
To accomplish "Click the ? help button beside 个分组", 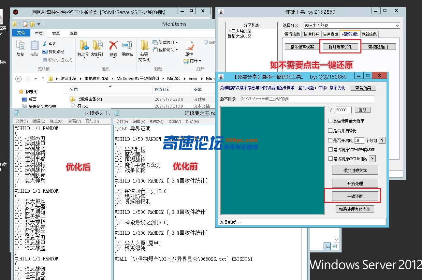I will tap(382, 140).
